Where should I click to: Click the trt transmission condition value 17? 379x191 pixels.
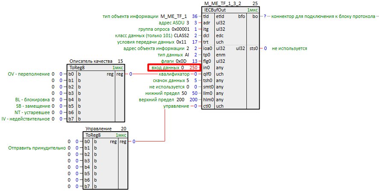coord(195,42)
